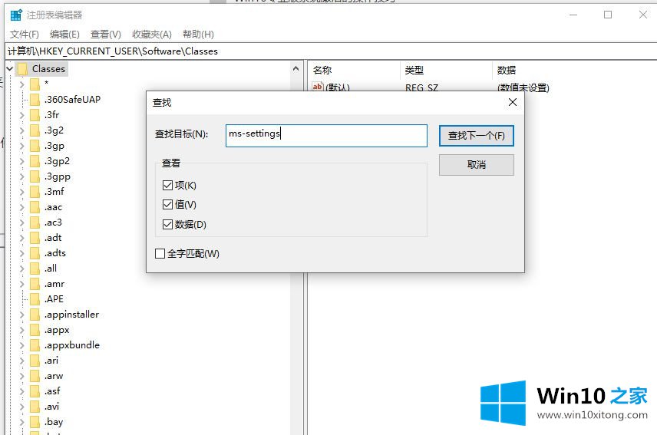Select the .appxbundle key label
Screen dimensions: 657x435
tap(72, 345)
